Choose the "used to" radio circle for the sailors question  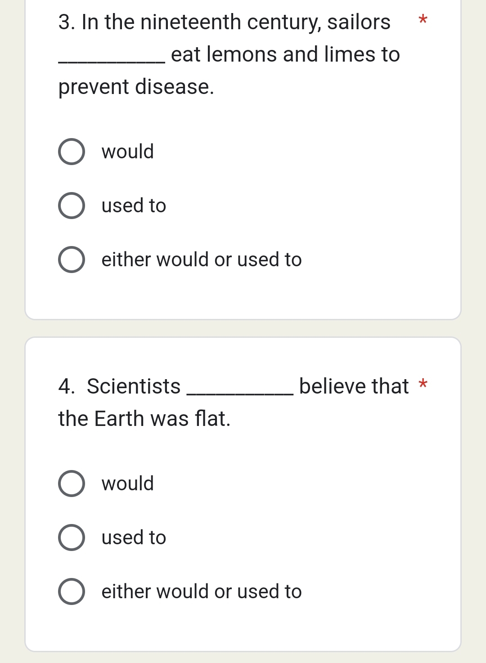coord(72,206)
